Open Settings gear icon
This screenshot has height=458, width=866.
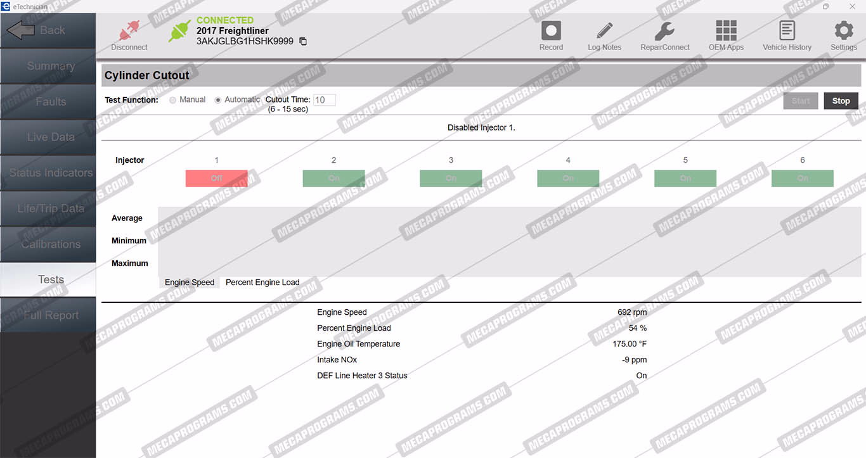(x=843, y=30)
